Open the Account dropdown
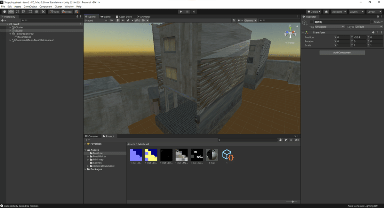This screenshot has height=208, width=384. [x=339, y=12]
